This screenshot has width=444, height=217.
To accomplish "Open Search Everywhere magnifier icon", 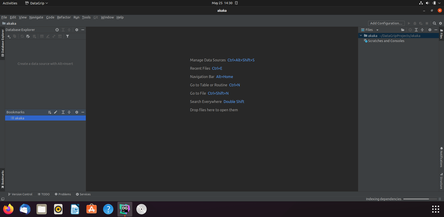I will (434, 23).
